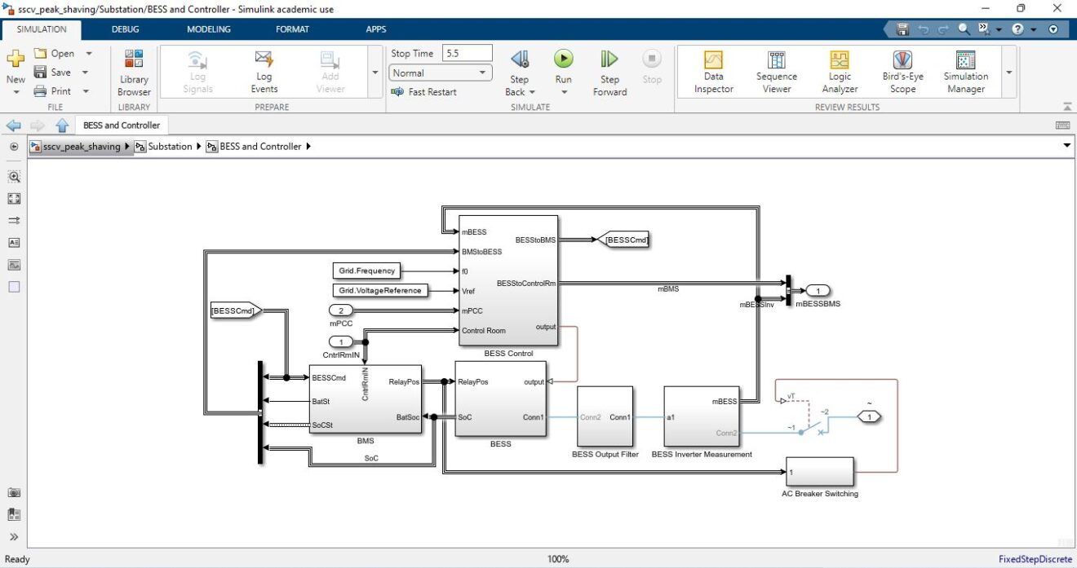Open the MODELING ribbon tab
The image size is (1077, 568).
(x=208, y=29)
